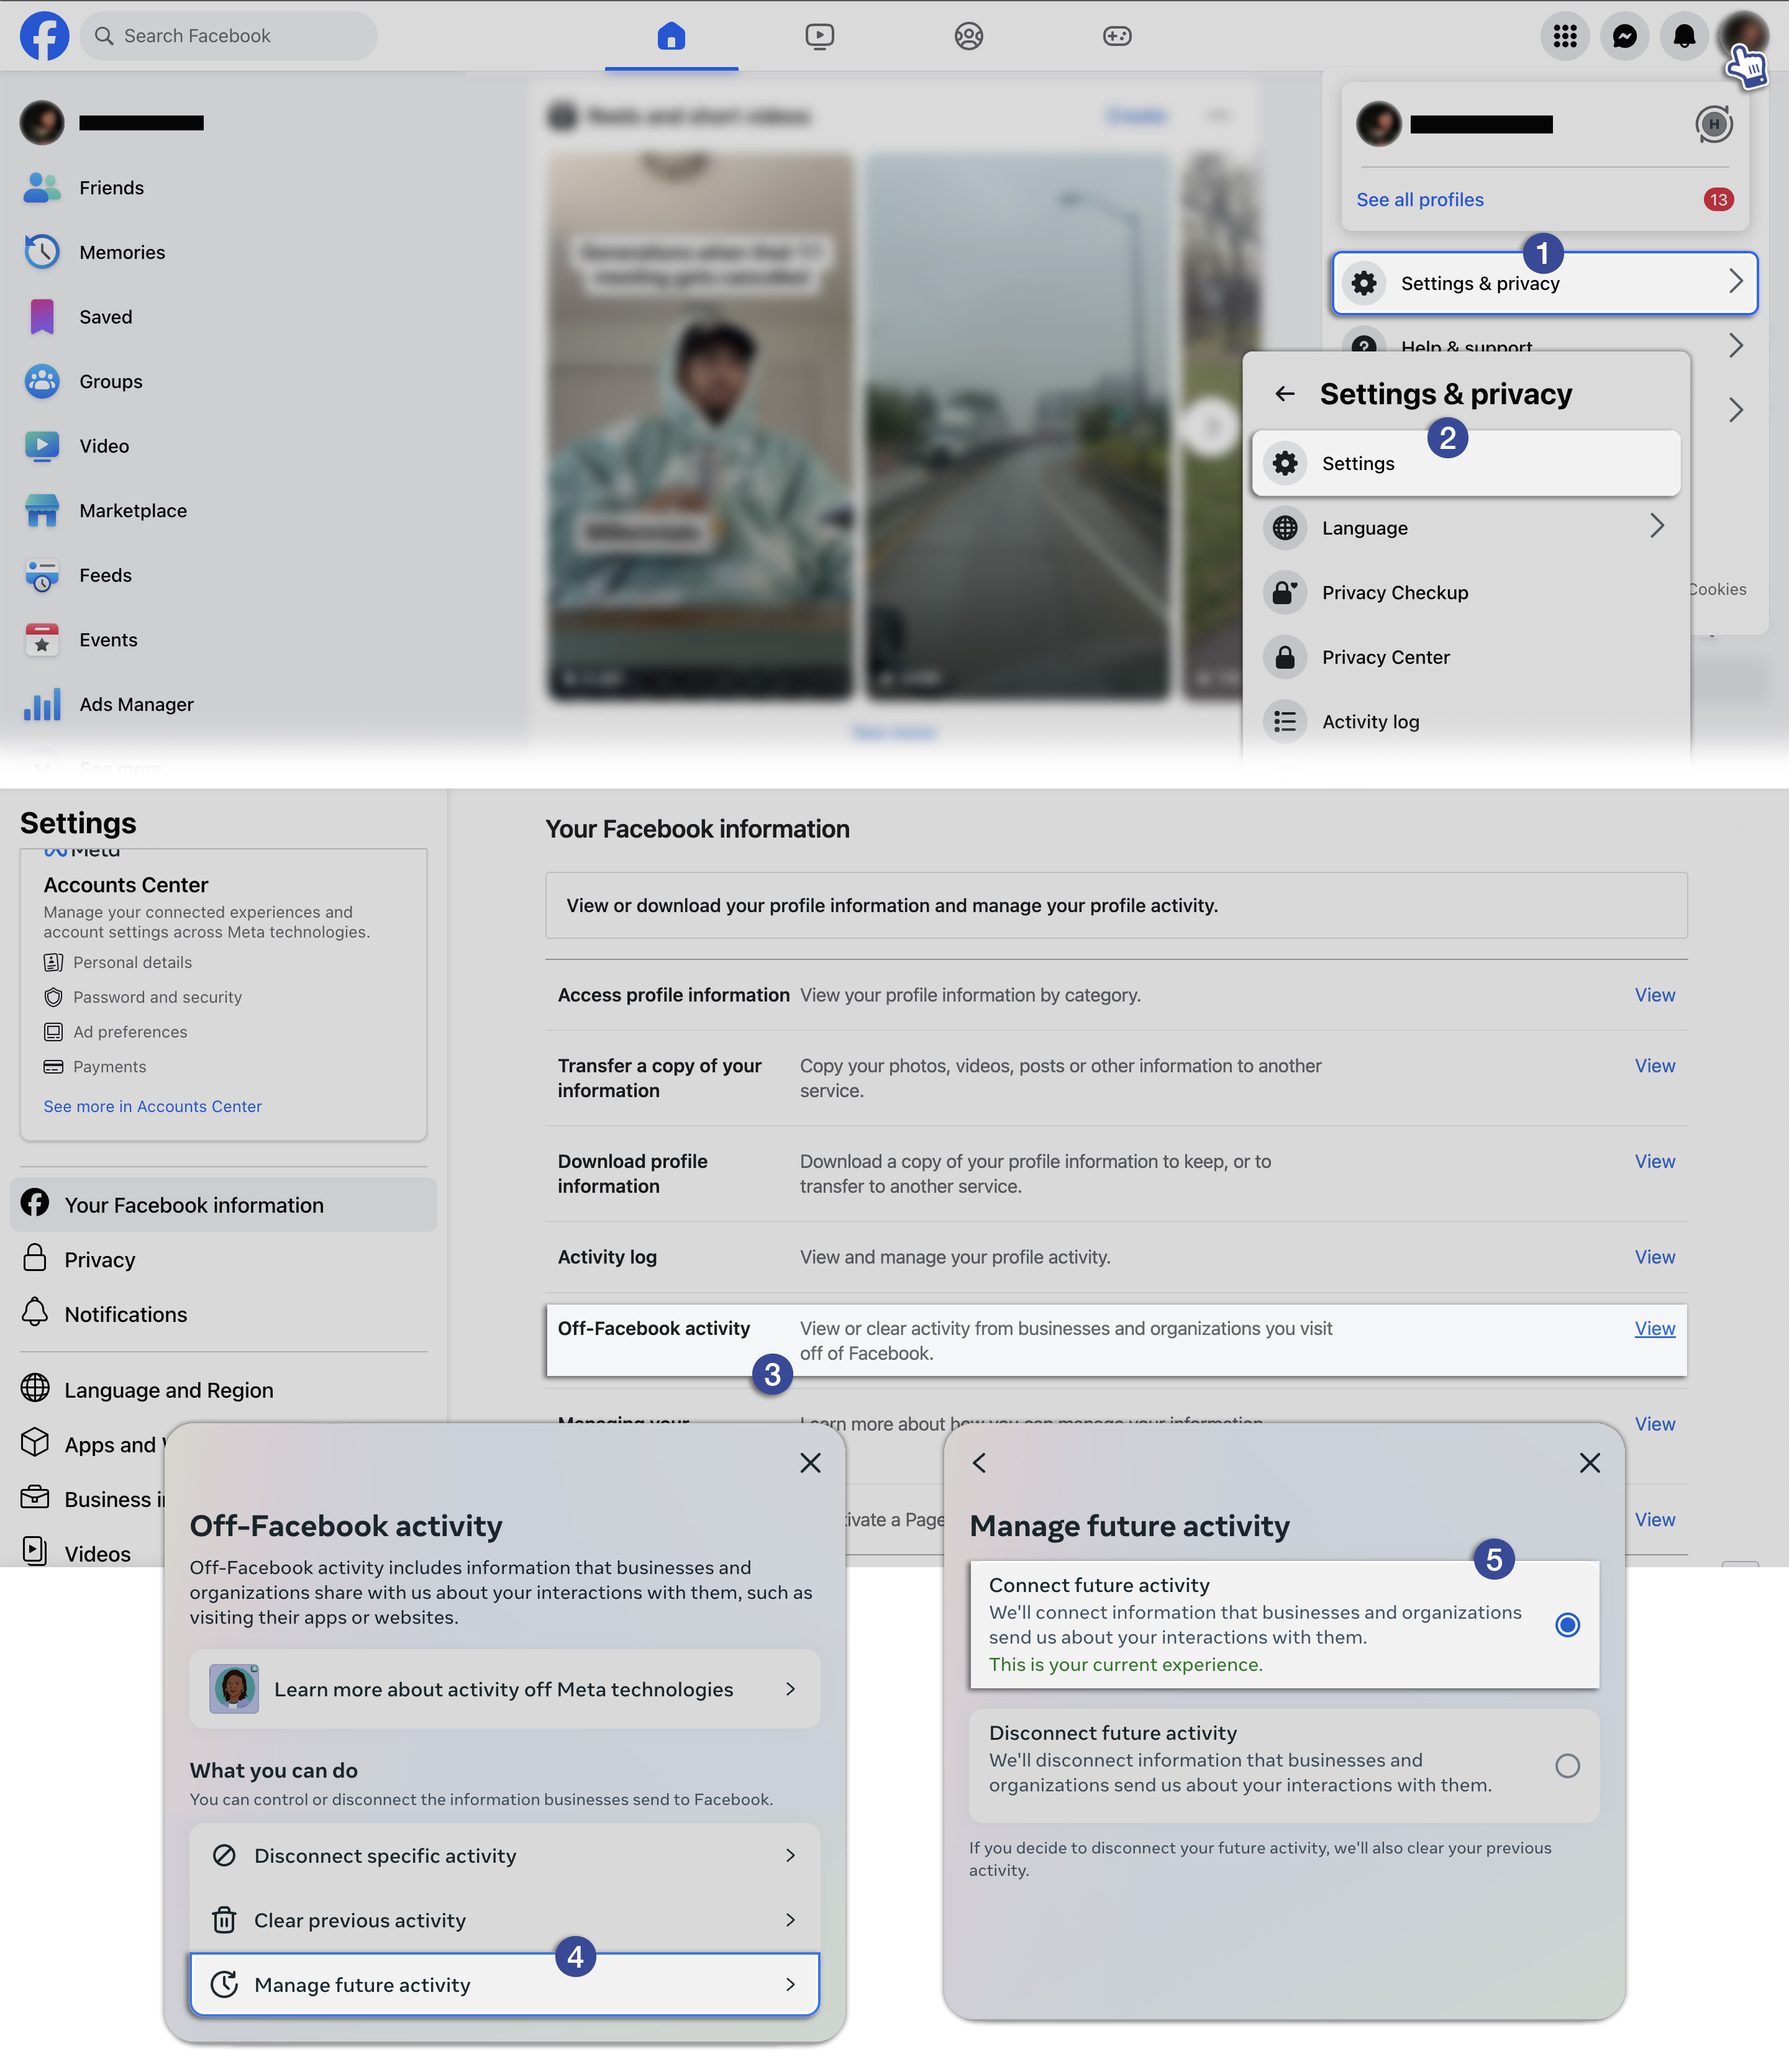Image resolution: width=1789 pixels, height=2072 pixels.
Task: Open the Gaming tab icon in the top navigation
Action: coord(1117,36)
